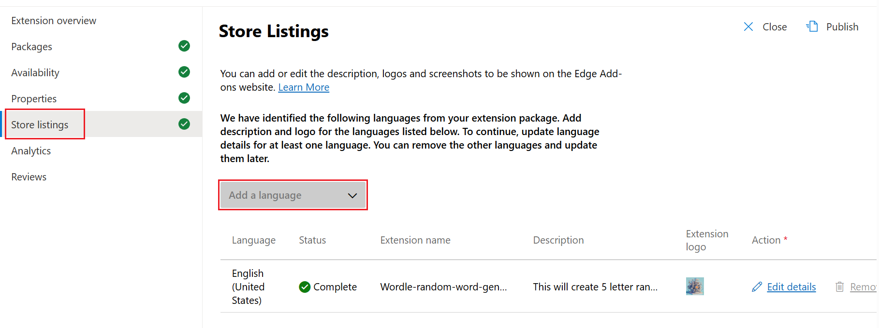Open Reviews from the sidebar
879x328 pixels.
29,177
